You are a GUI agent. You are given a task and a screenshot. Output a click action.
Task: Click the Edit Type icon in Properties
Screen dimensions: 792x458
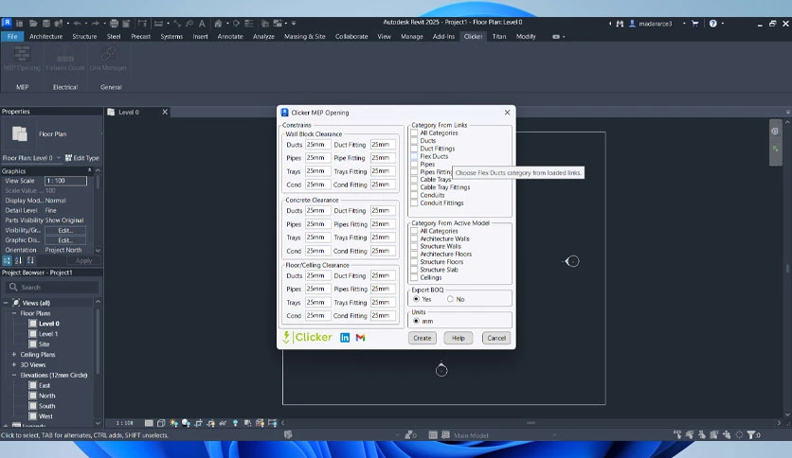(81, 158)
